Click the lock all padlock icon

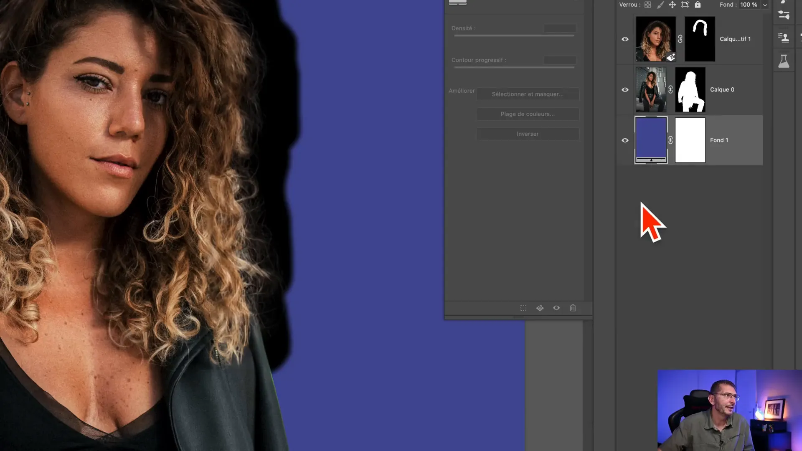[x=698, y=5]
